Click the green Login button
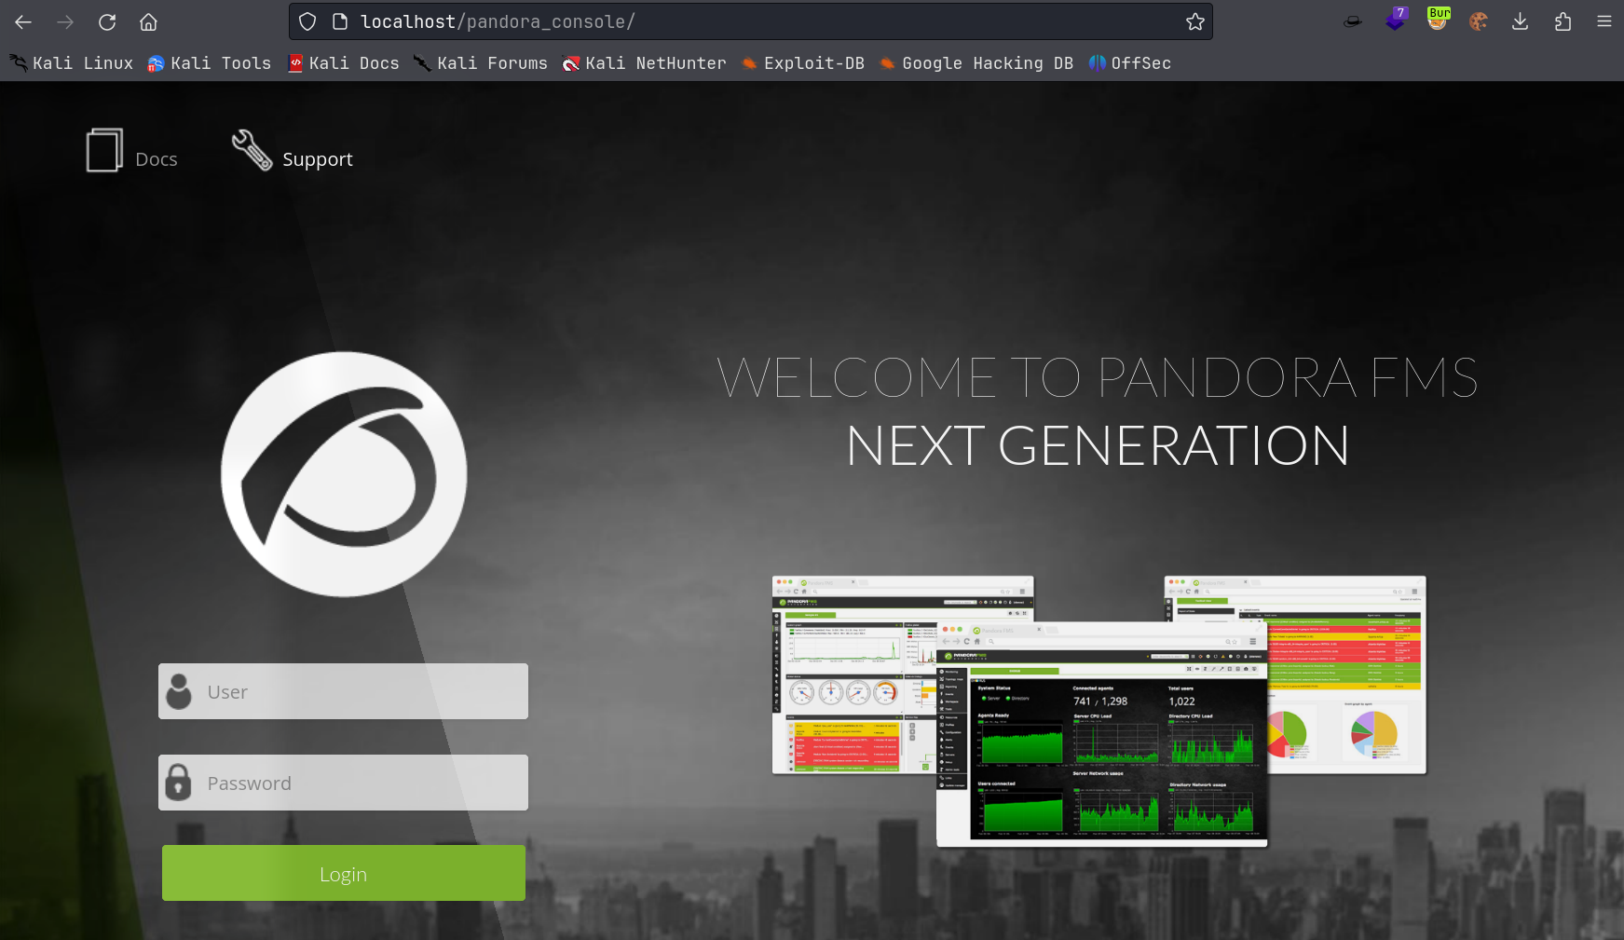 (344, 873)
